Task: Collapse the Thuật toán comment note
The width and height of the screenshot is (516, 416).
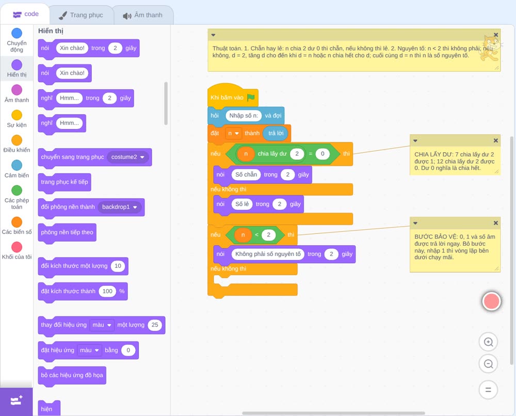Action: pos(213,35)
